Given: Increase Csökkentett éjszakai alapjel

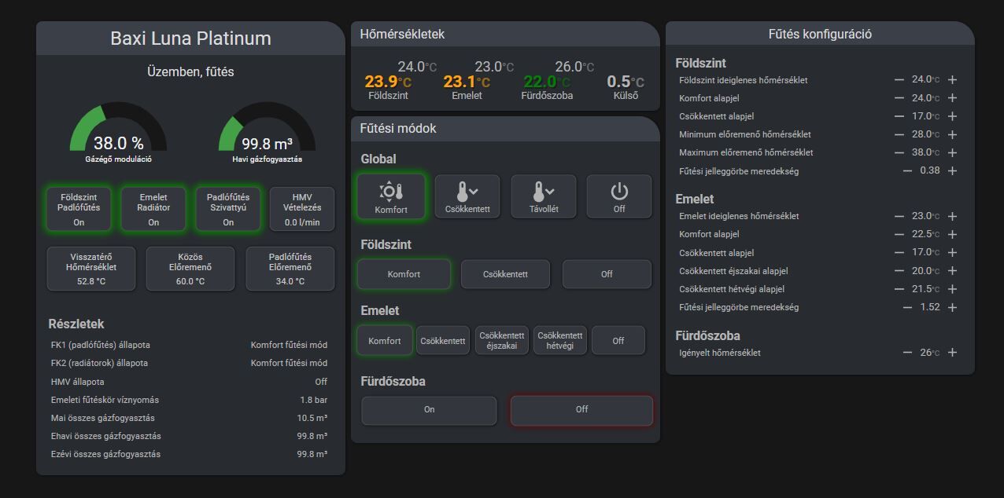Looking at the screenshot, I should pyautogui.click(x=952, y=271).
